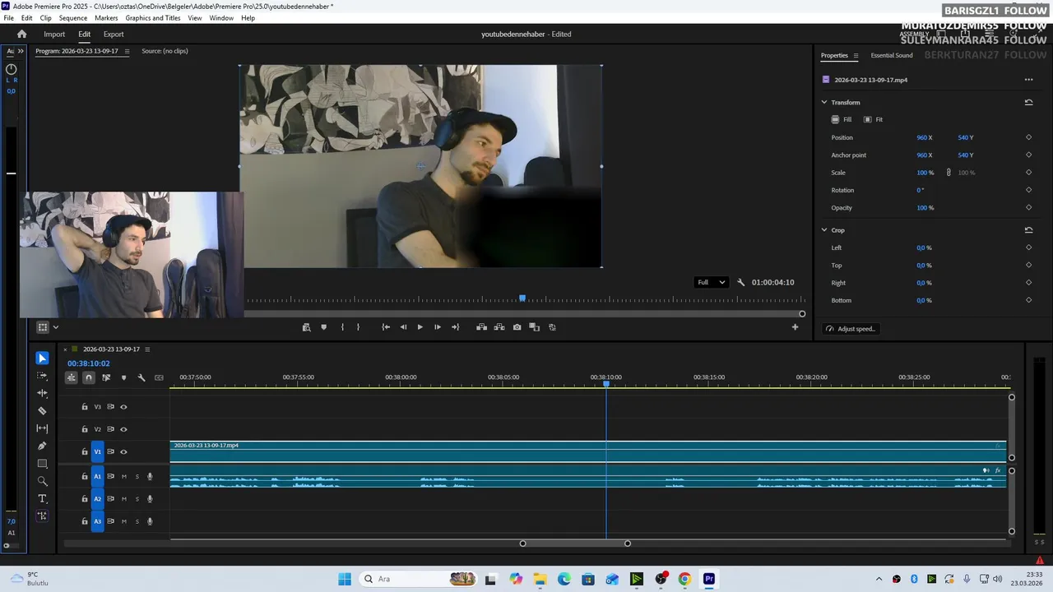1053x592 pixels.
Task: Toggle V1 track output eye
Action: point(123,451)
